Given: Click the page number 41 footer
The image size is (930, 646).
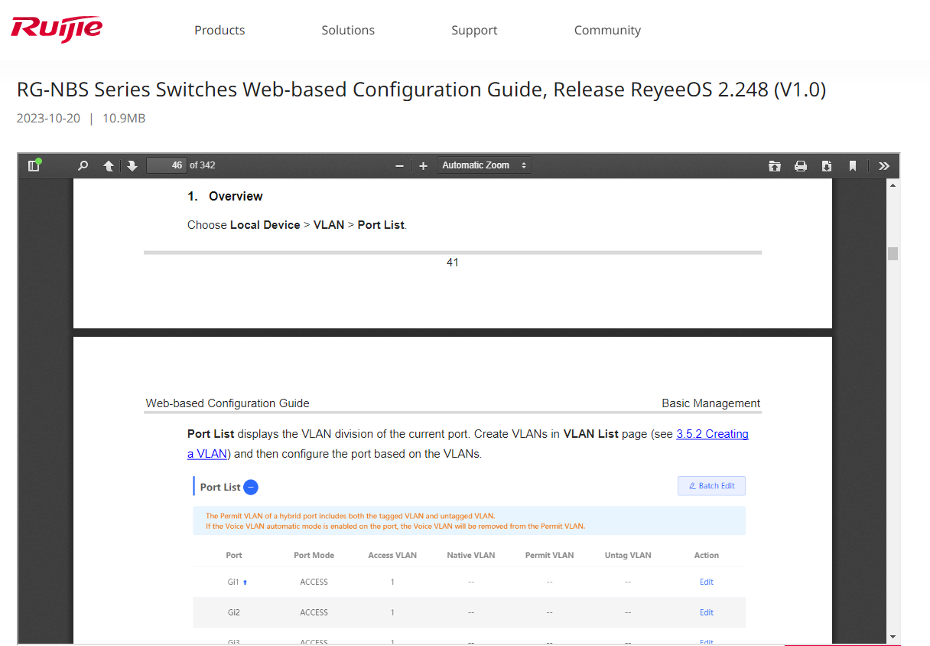Looking at the screenshot, I should [452, 263].
